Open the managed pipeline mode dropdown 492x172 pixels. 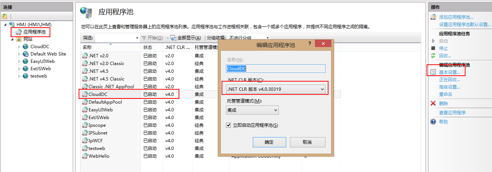[252, 110]
